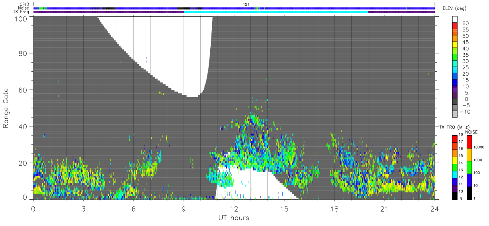Click the orange segment of the NOISE color bar
Screen dimensions: 489x226
pyautogui.click(x=469, y=155)
